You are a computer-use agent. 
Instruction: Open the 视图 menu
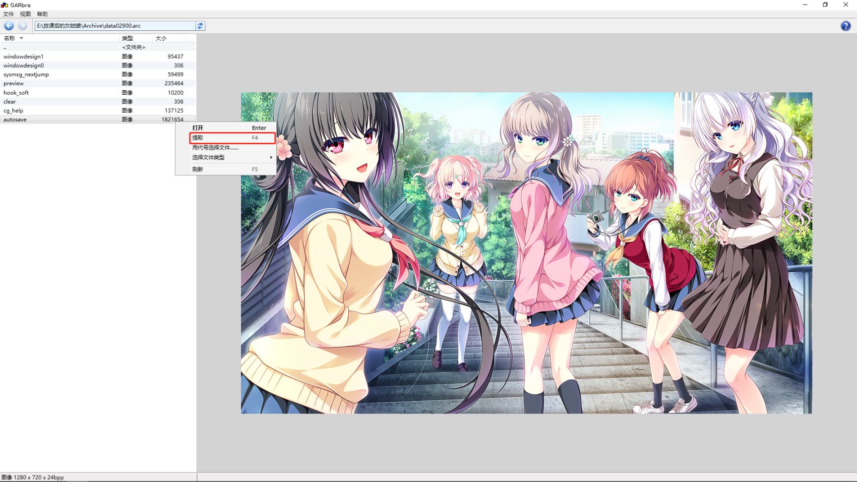click(25, 14)
